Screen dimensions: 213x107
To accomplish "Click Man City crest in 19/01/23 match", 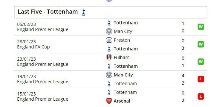I will pyautogui.click(x=109, y=75).
